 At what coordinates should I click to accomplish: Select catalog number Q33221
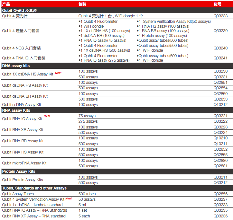[220, 116]
